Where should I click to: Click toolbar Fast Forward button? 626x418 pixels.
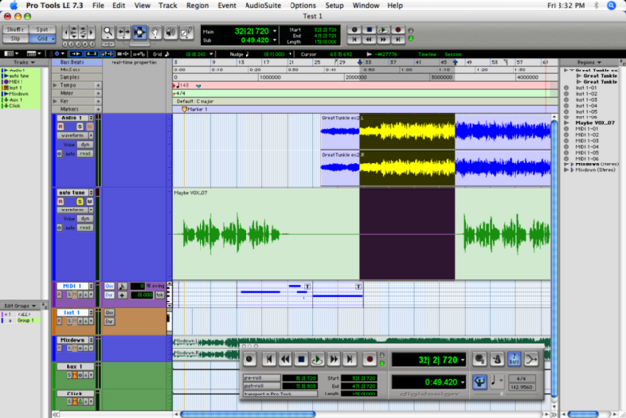click(x=383, y=39)
